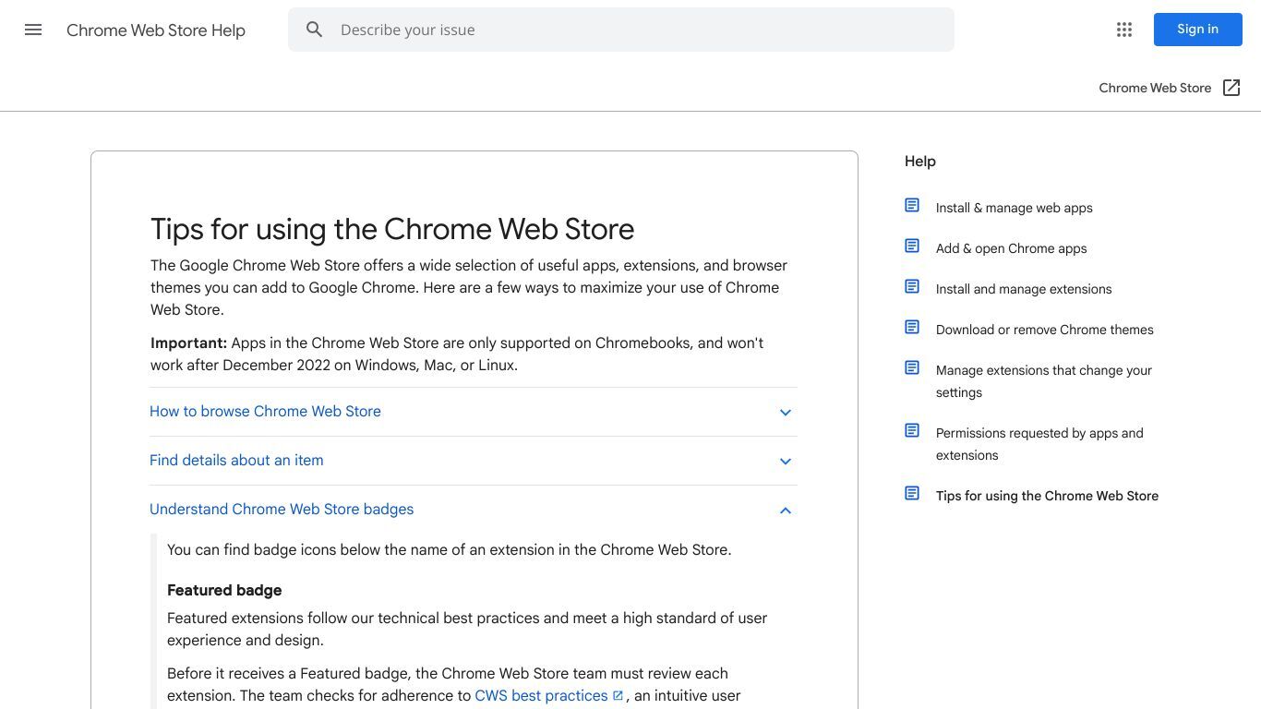Viewport: 1261px width, 709px height.
Task: Click the article icon beside Install & manage web apps
Action: 912,205
